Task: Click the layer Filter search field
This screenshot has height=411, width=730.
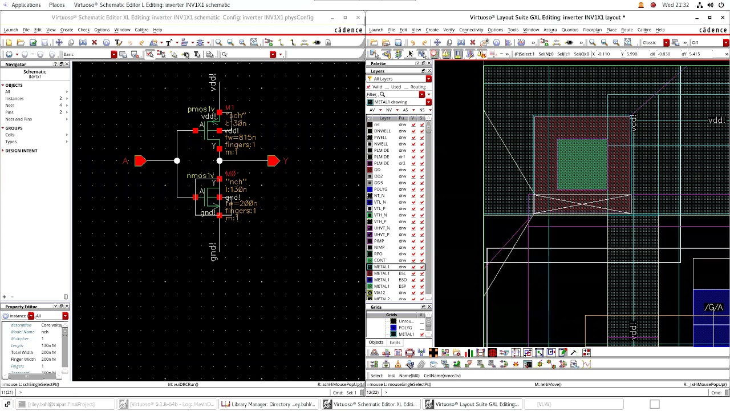Action: pyautogui.click(x=403, y=94)
